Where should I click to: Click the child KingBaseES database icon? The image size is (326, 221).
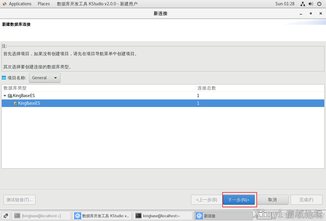(15, 103)
